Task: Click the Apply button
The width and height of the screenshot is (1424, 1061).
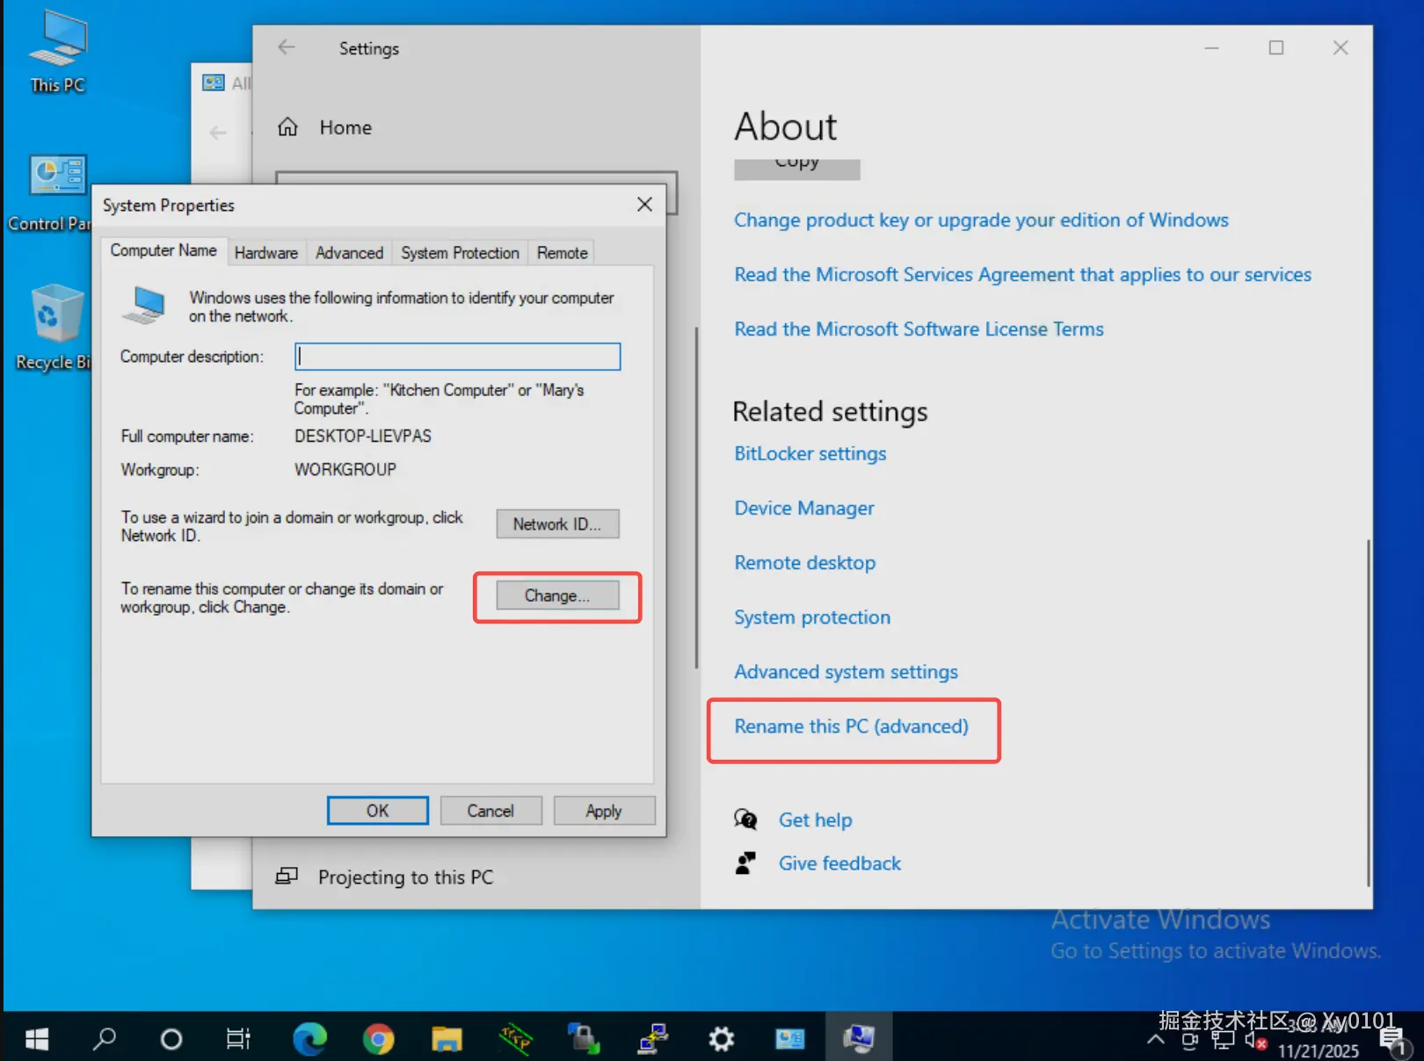Action: (x=604, y=811)
